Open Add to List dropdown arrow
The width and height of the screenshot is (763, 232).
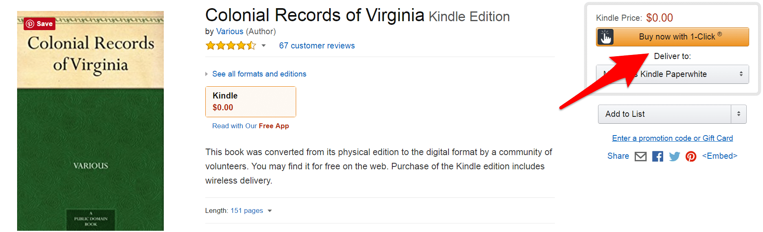[x=739, y=114]
